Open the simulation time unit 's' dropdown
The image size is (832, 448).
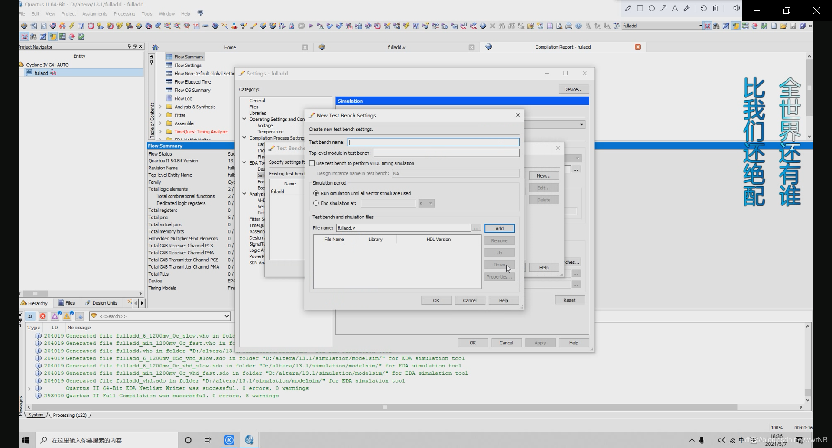pos(426,203)
